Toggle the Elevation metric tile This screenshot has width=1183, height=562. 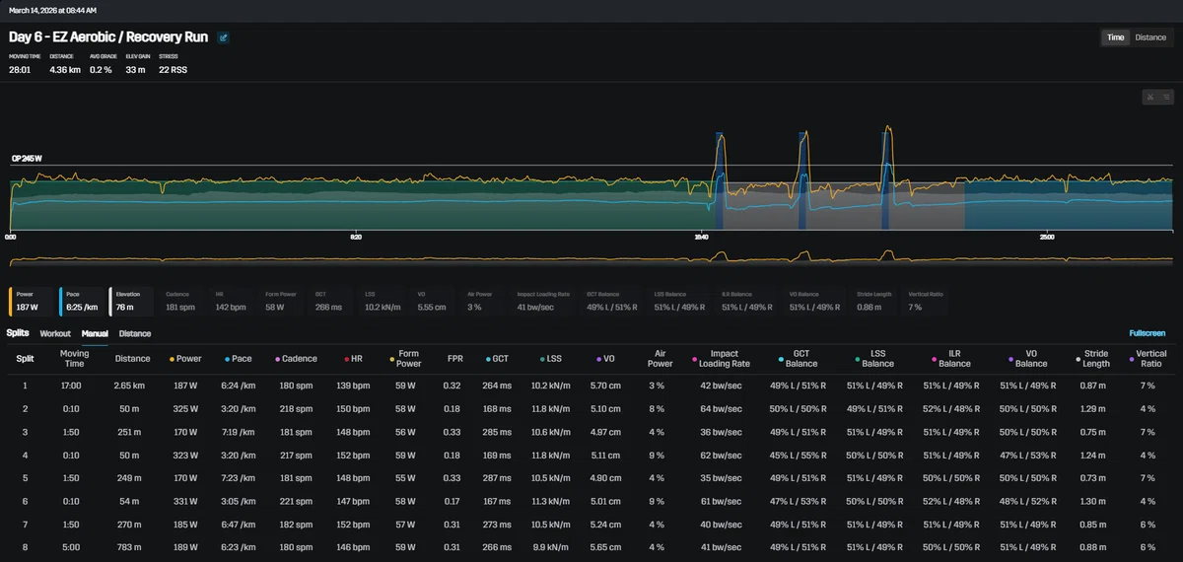(131, 301)
